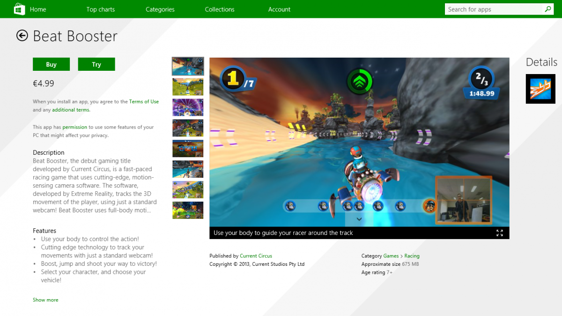This screenshot has width=562, height=316.
Task: Click the €4.99 price
Action: pos(44,83)
